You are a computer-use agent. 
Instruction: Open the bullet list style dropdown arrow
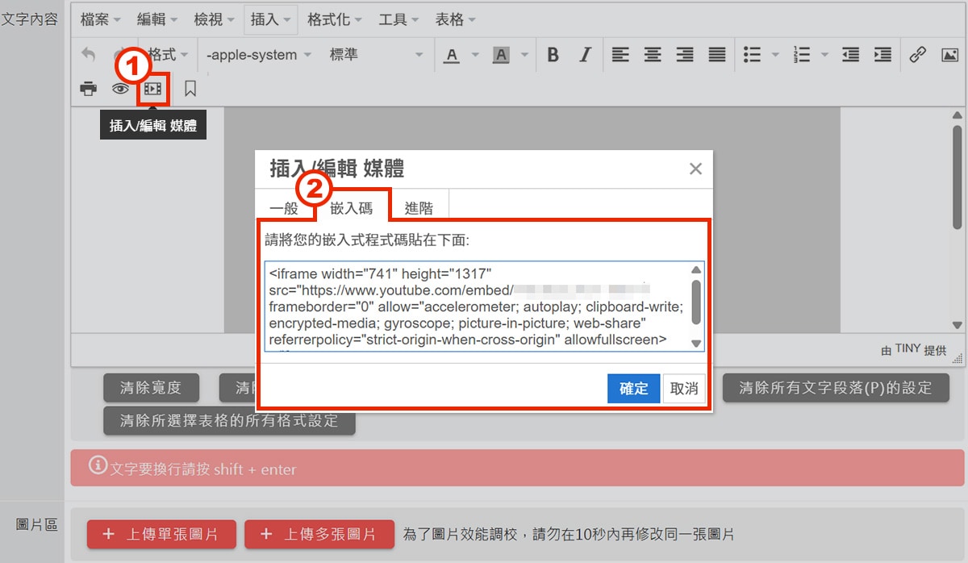pyautogui.click(x=775, y=55)
